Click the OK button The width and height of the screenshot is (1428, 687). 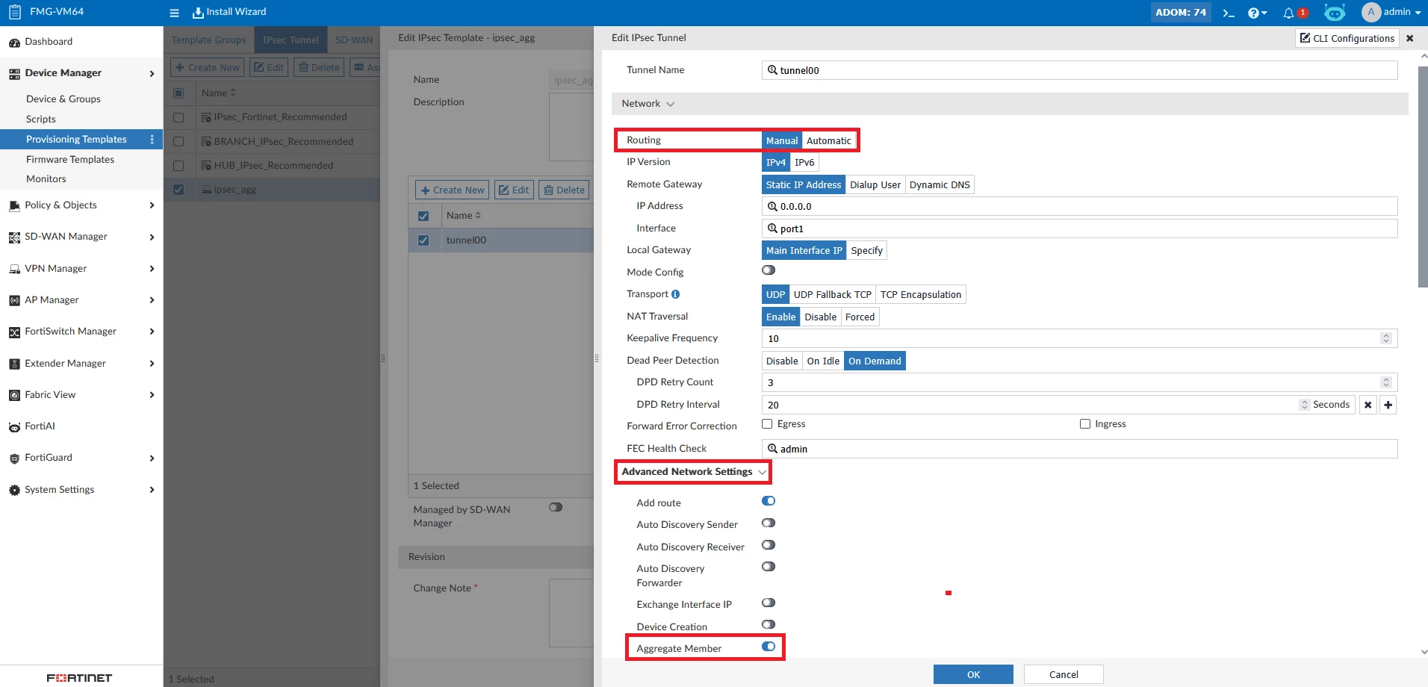[973, 674]
